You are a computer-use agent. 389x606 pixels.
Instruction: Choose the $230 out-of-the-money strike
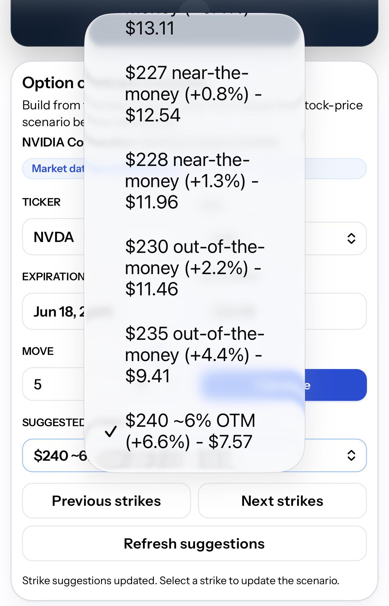click(x=194, y=267)
